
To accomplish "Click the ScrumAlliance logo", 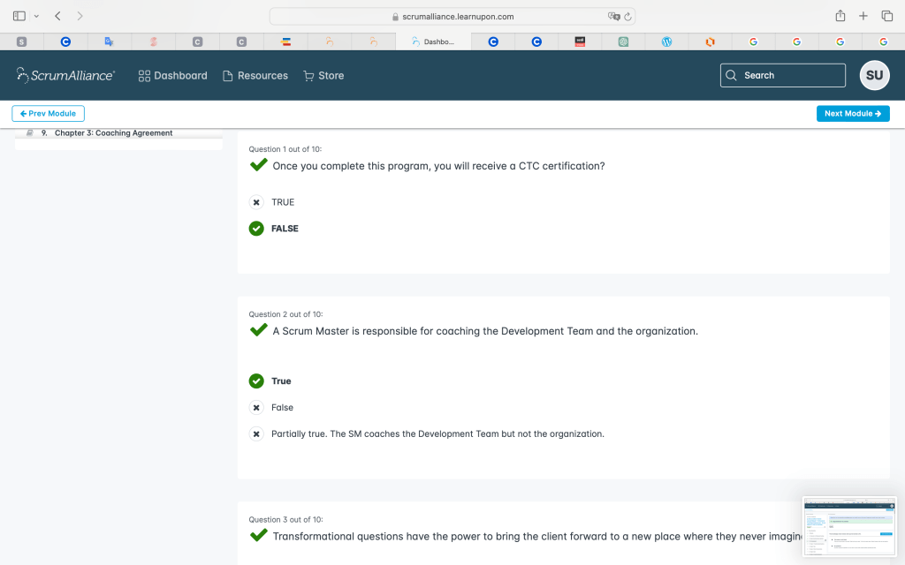I will click(65, 75).
